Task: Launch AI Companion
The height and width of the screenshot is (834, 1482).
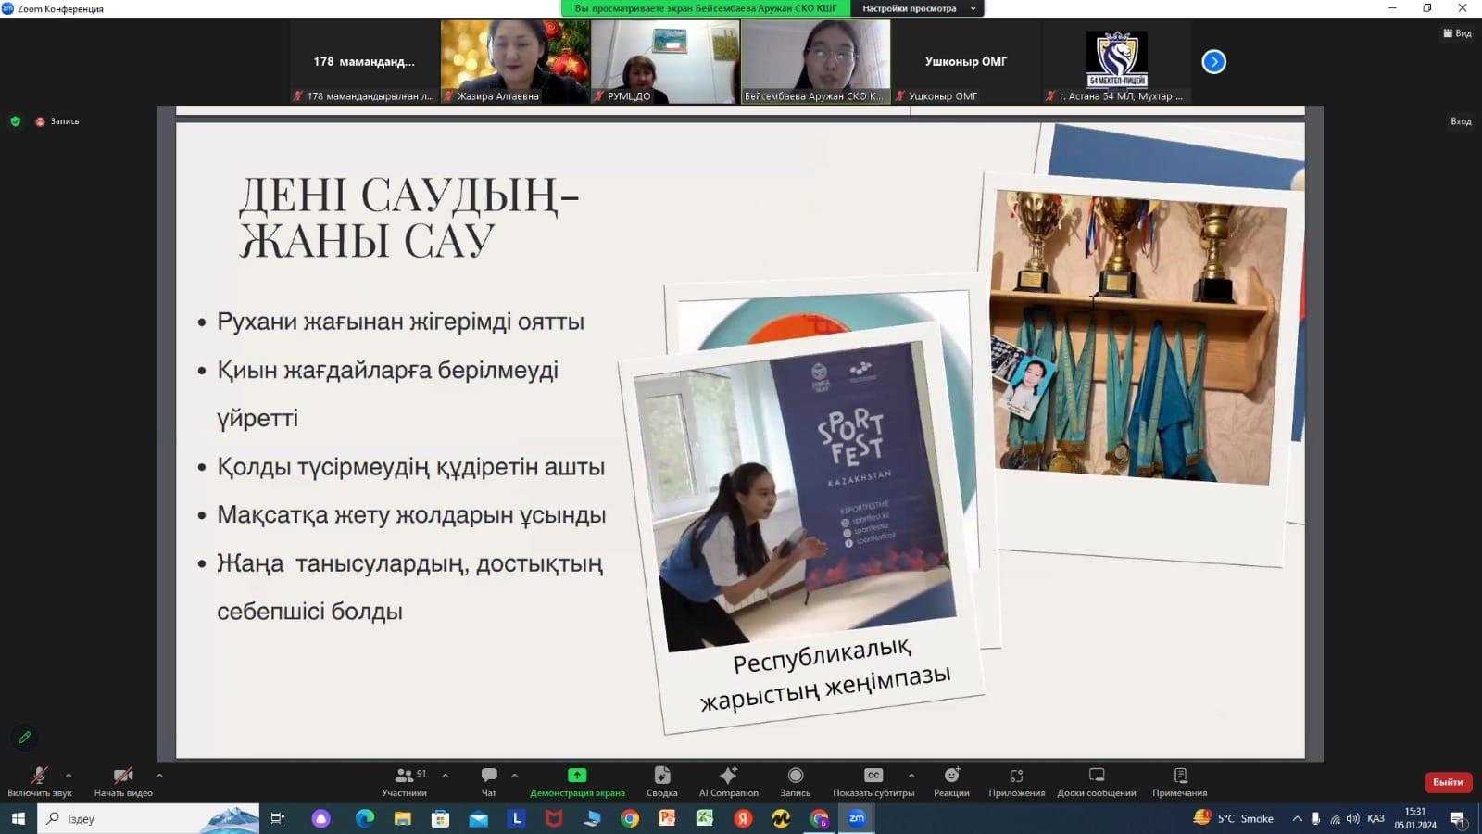Action: [x=728, y=781]
